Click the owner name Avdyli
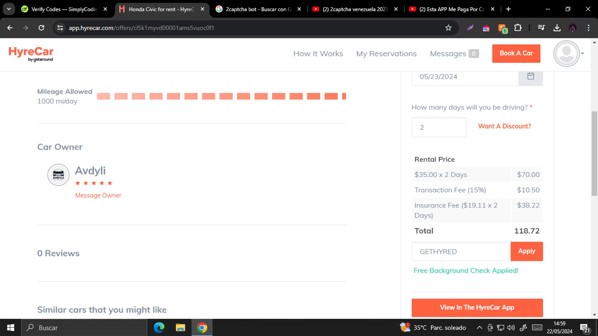This screenshot has height=336, width=598. [90, 171]
